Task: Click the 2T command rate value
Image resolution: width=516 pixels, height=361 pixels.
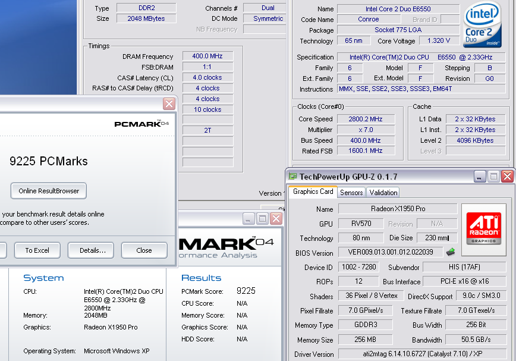Action: [207, 130]
